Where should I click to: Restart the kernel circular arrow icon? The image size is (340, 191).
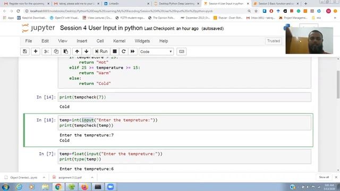tap(124, 51)
